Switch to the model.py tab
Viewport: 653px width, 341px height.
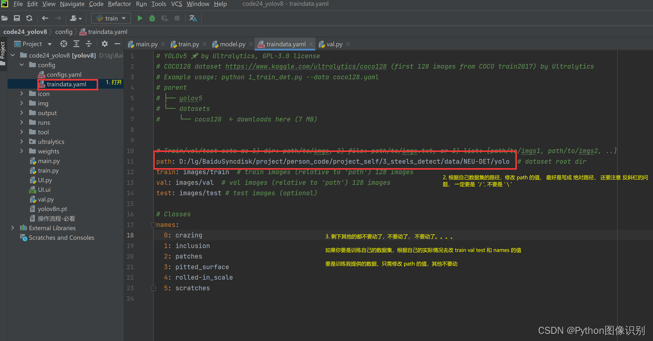pos(232,44)
